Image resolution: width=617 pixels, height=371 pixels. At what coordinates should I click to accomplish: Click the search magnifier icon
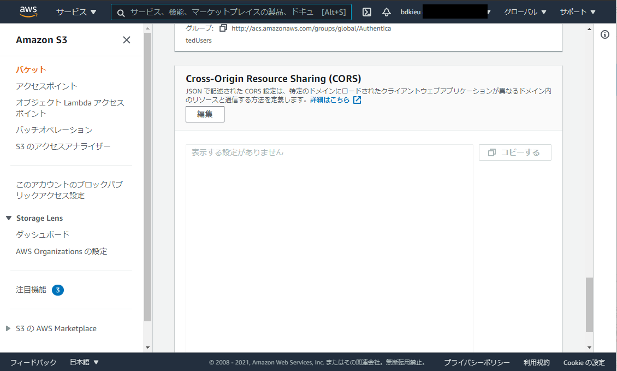coord(121,13)
